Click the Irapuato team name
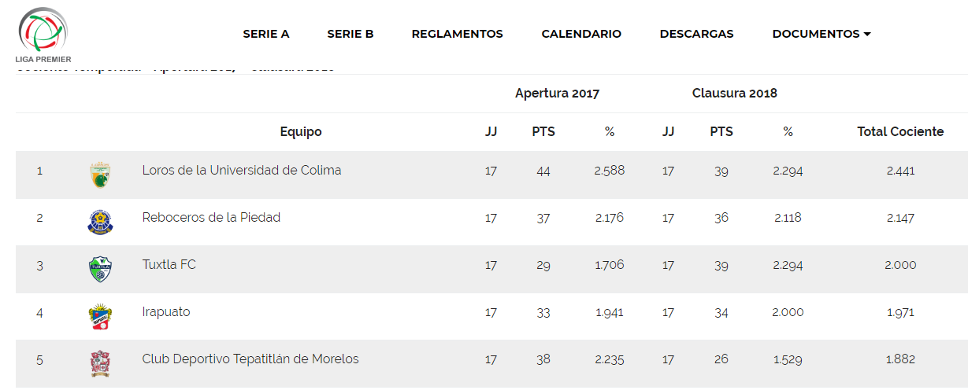968x390 pixels. pos(166,312)
